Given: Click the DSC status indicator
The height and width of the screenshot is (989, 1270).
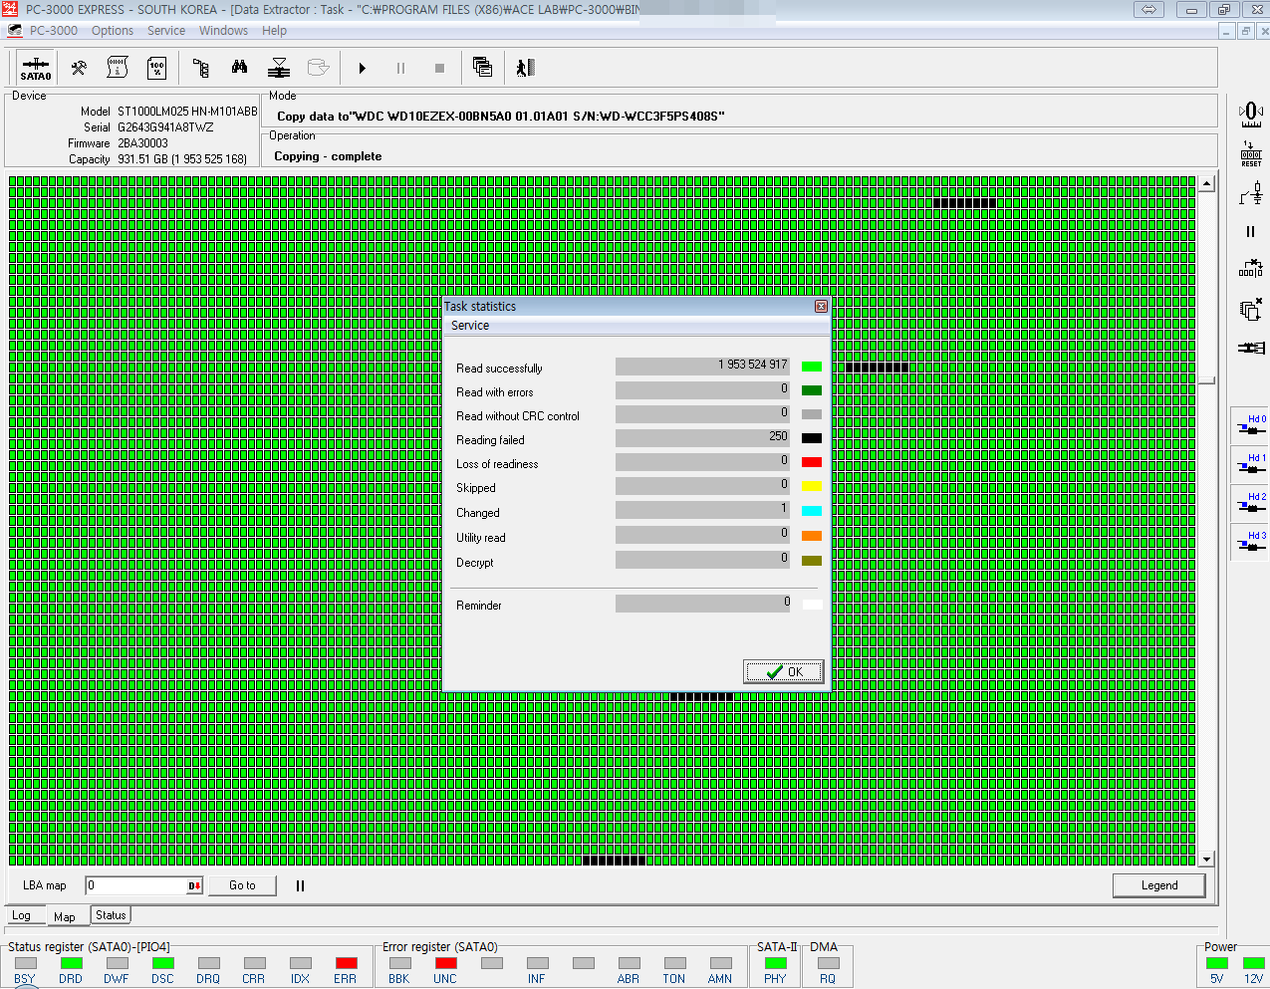Looking at the screenshot, I should [162, 963].
